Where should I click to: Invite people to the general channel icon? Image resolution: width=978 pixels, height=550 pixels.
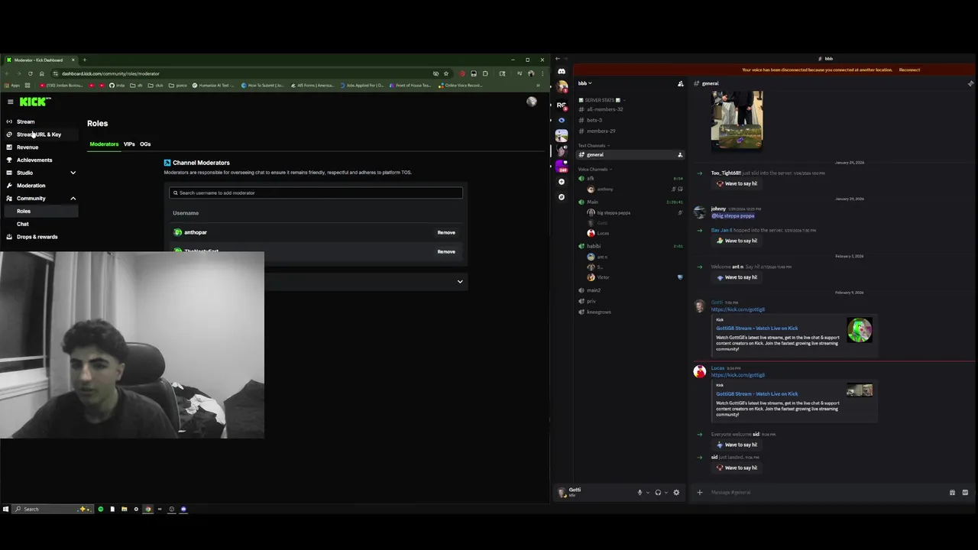coord(680,155)
